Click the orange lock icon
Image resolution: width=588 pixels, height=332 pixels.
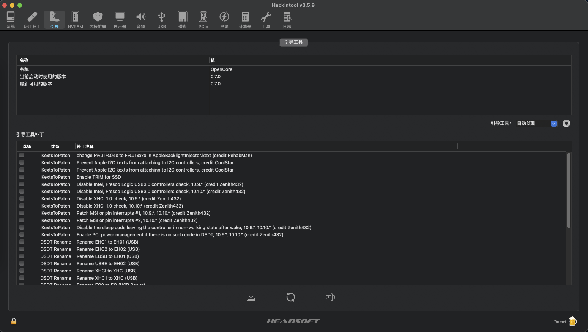pos(14,321)
